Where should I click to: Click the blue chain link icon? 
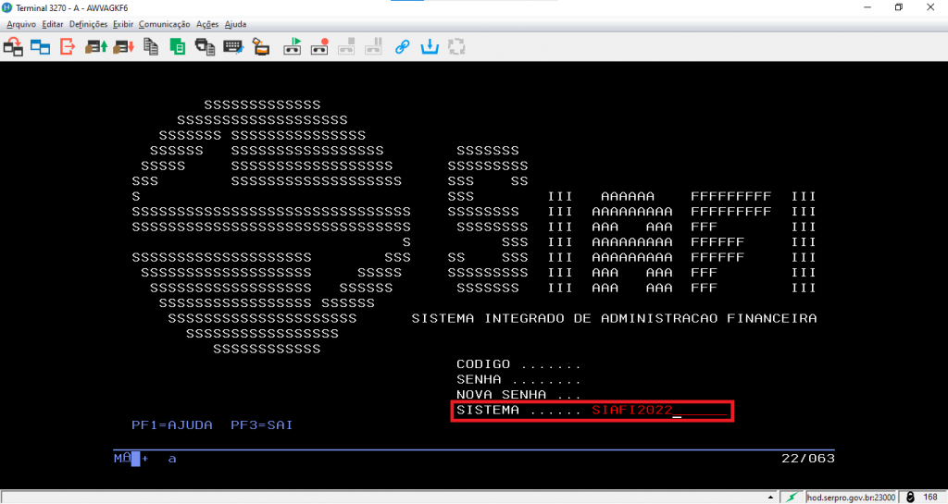click(402, 46)
